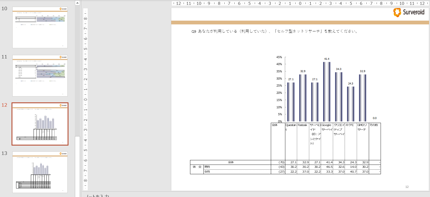Image resolution: width=430 pixels, height=197 pixels.
Task: Click the (70) sample size cell
Action: (278, 162)
